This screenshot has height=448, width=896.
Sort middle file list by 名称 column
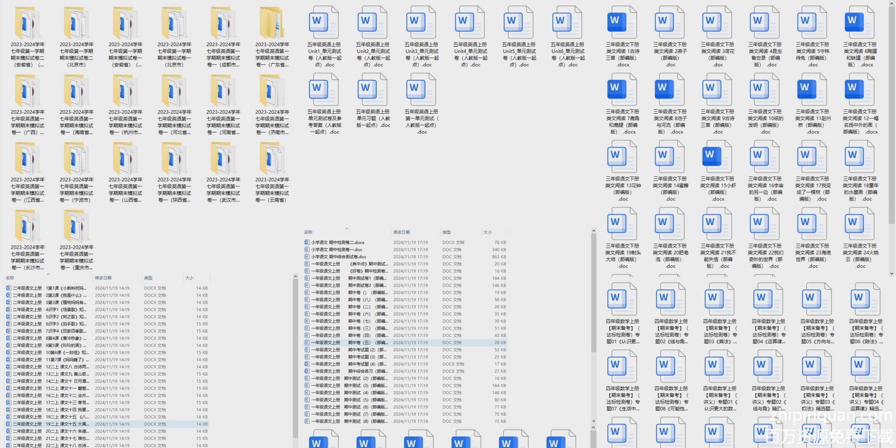coord(308,232)
